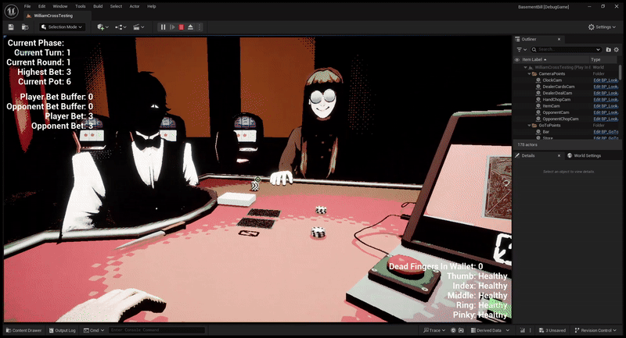Viewport: 626px width, 338px height.
Task: Open Outliner settings gear
Action: 617,49
